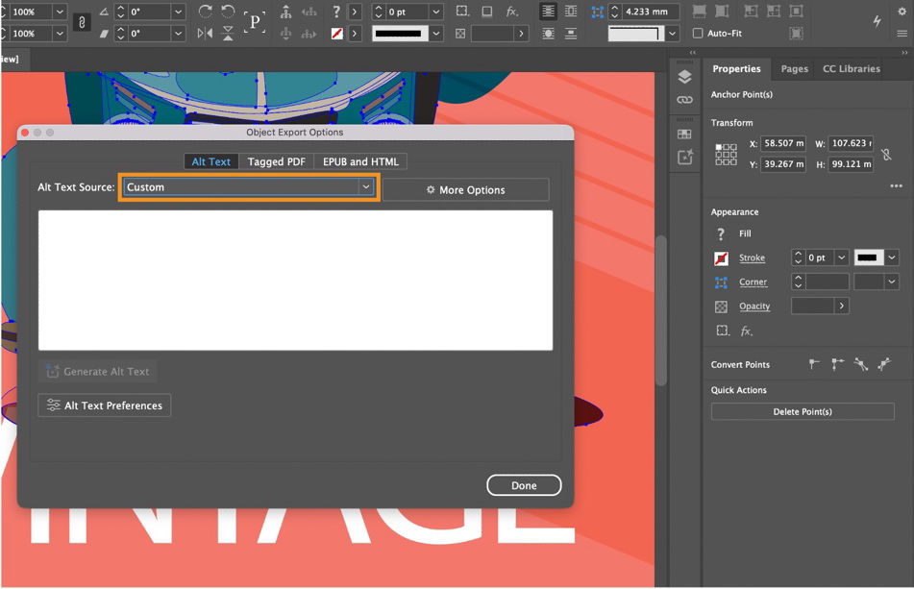
Task: Click the H height field in Transform
Action: (851, 164)
